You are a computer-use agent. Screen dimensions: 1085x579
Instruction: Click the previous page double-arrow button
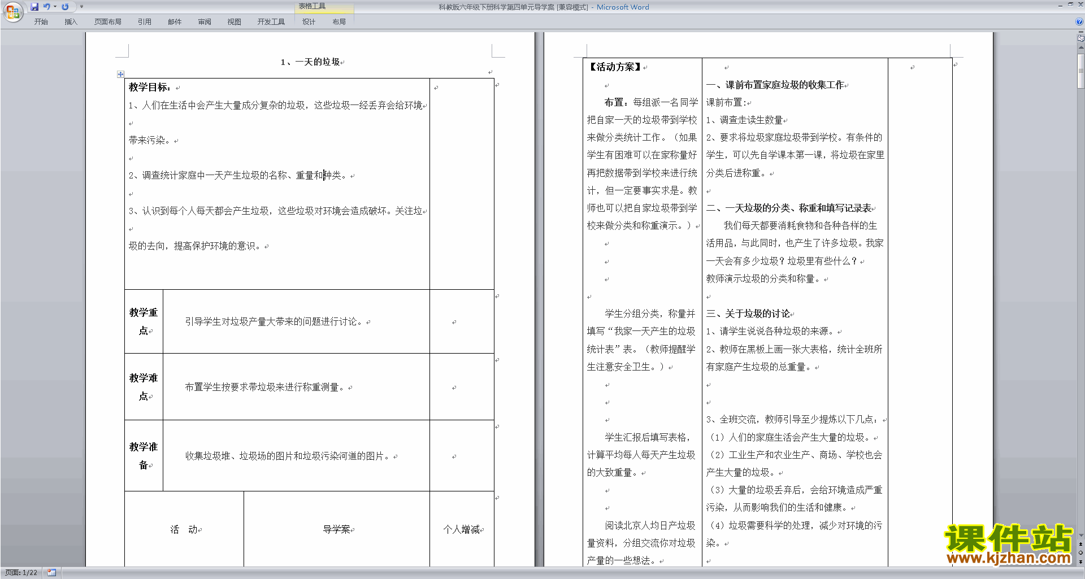click(1081, 545)
